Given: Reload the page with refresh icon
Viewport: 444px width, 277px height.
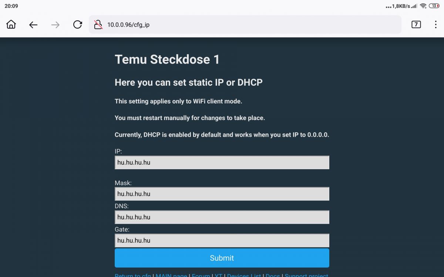Looking at the screenshot, I should coord(78,25).
